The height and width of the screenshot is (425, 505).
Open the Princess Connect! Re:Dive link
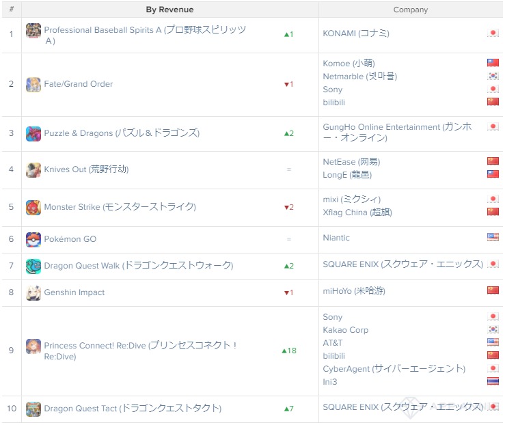point(140,351)
